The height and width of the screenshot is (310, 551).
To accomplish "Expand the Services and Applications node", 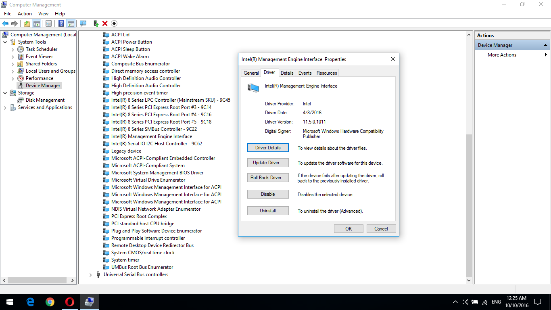I will coord(5,107).
